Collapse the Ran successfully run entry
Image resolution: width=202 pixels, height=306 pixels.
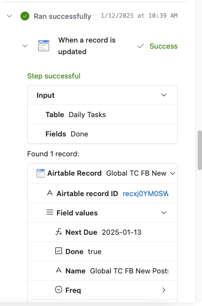[9, 16]
